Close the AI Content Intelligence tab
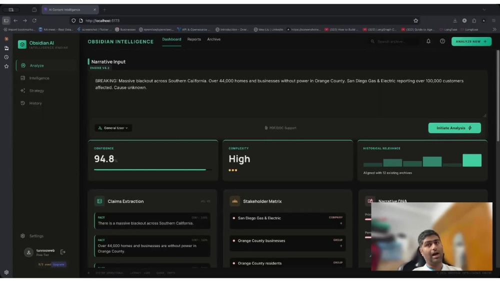The height and width of the screenshot is (282, 500). point(94,10)
